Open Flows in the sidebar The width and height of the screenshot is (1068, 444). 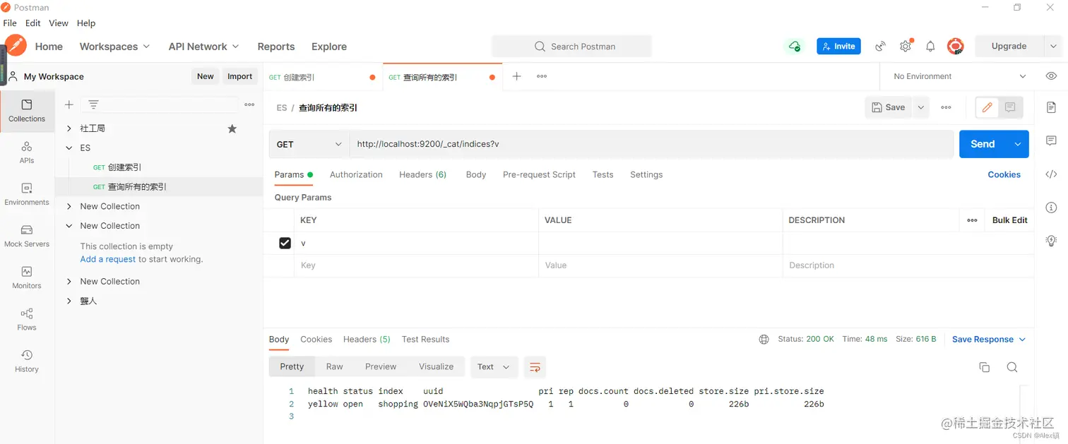(27, 319)
